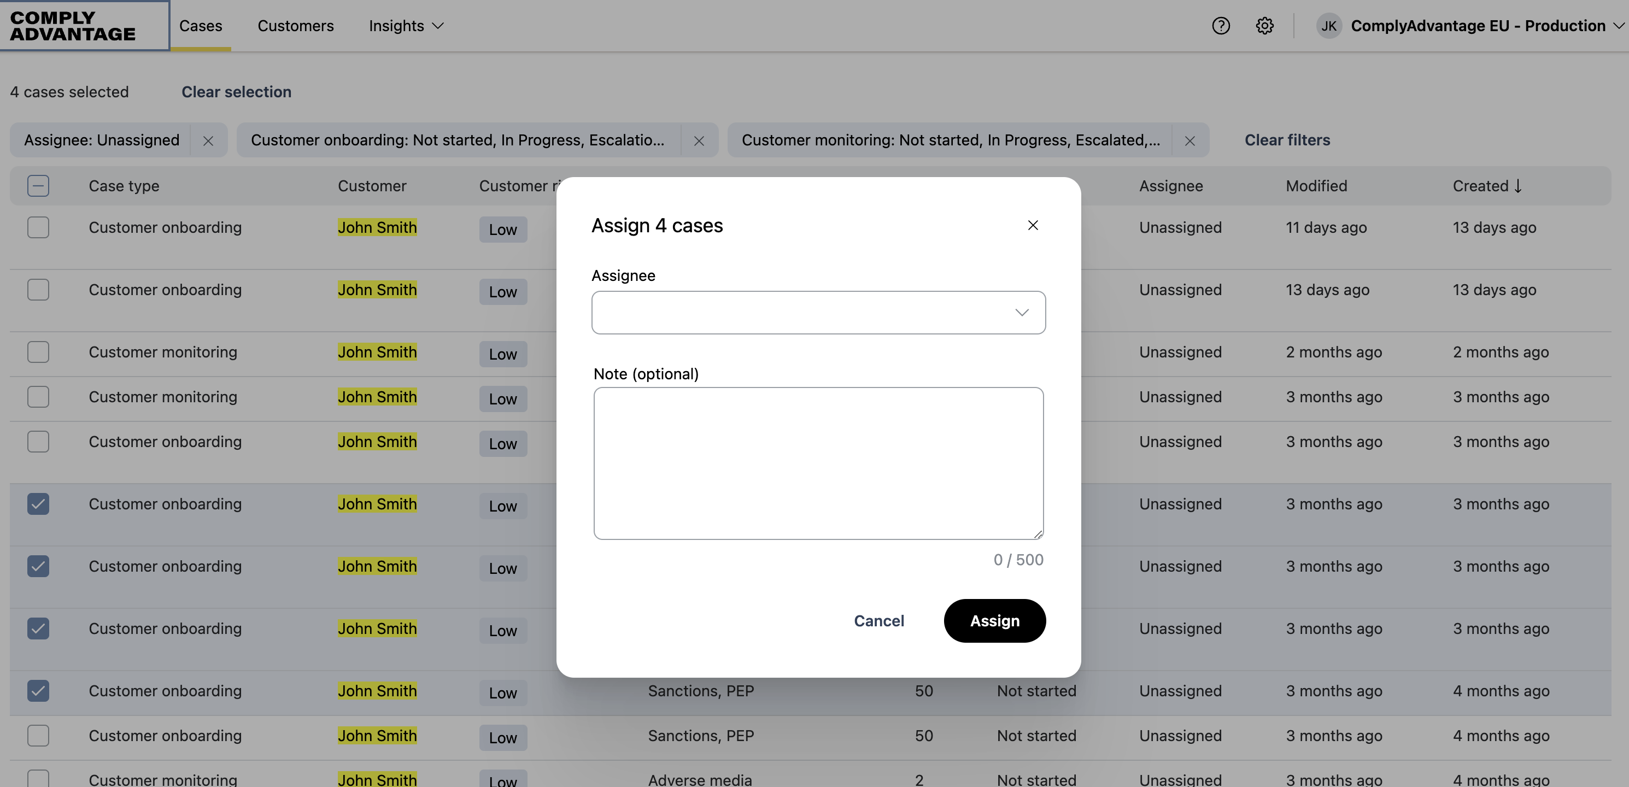1629x787 pixels.
Task: Toggle the select-all header checkbox
Action: click(38, 186)
